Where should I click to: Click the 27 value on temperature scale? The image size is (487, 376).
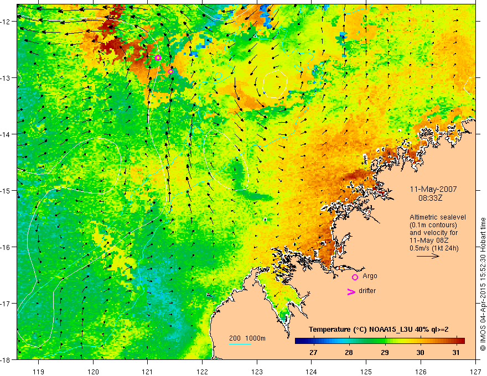point(313,353)
